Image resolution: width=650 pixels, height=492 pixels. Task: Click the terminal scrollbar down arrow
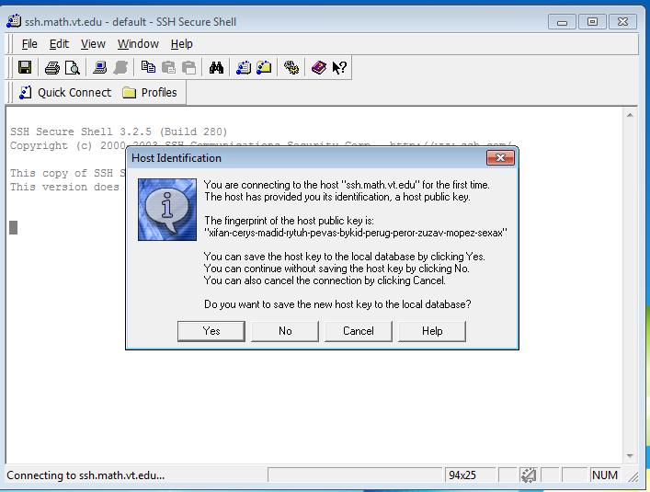(x=630, y=456)
